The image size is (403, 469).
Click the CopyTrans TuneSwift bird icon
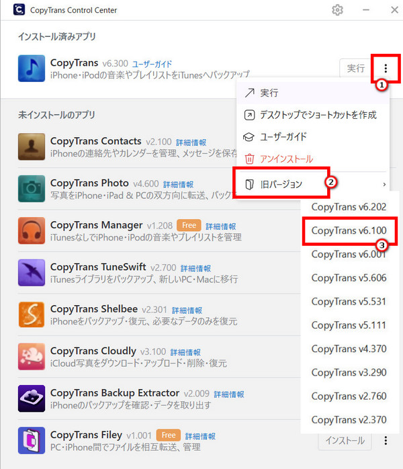(32, 273)
